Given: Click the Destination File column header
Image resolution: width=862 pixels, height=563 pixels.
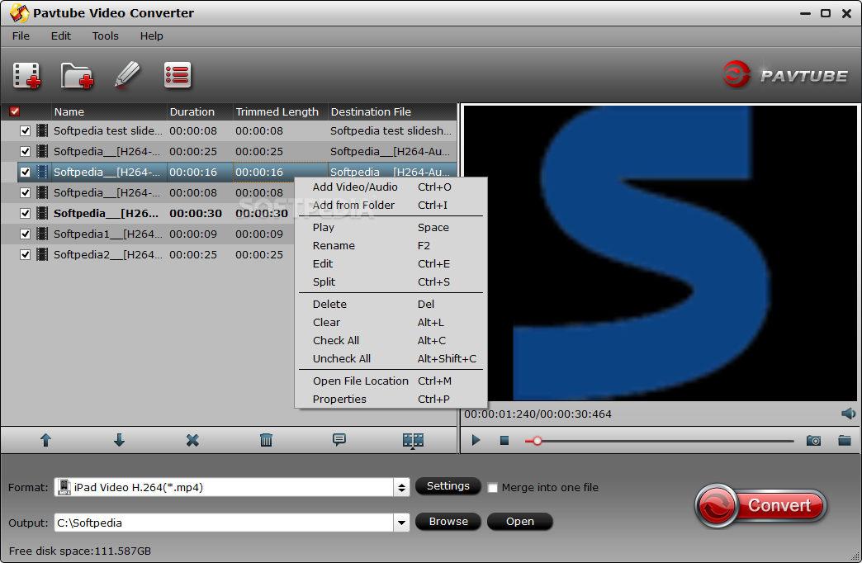Looking at the screenshot, I should [392, 111].
